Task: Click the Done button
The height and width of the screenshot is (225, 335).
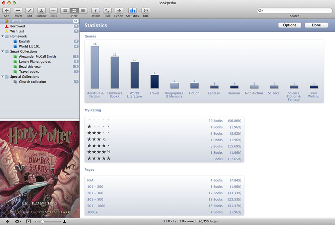Action: click(316, 25)
